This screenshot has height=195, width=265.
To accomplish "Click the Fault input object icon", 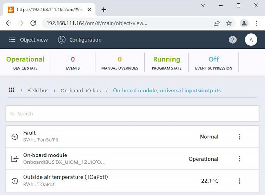I will click(x=14, y=137).
